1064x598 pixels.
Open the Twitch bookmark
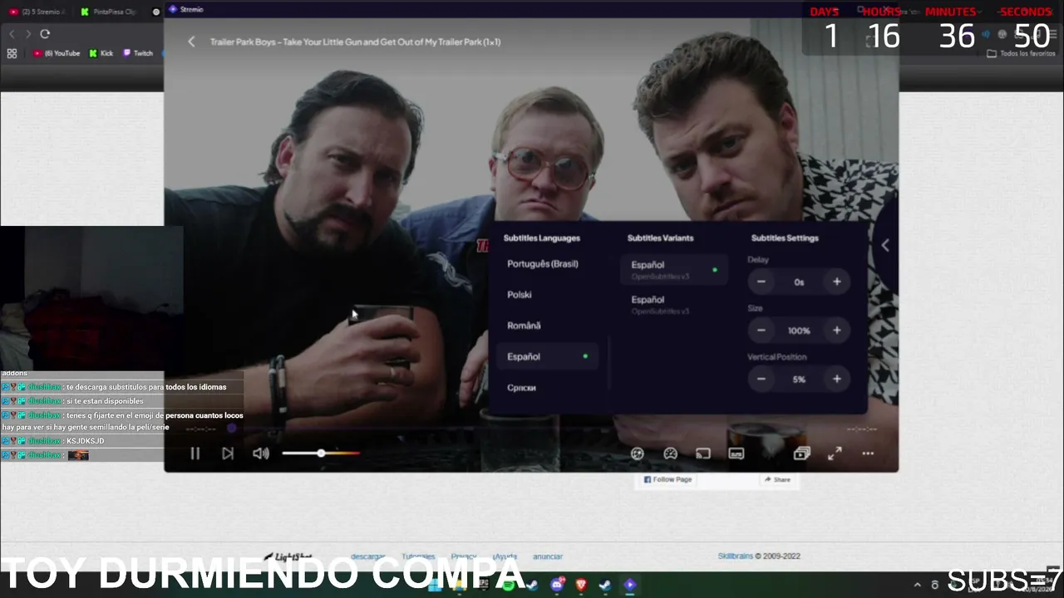click(138, 53)
